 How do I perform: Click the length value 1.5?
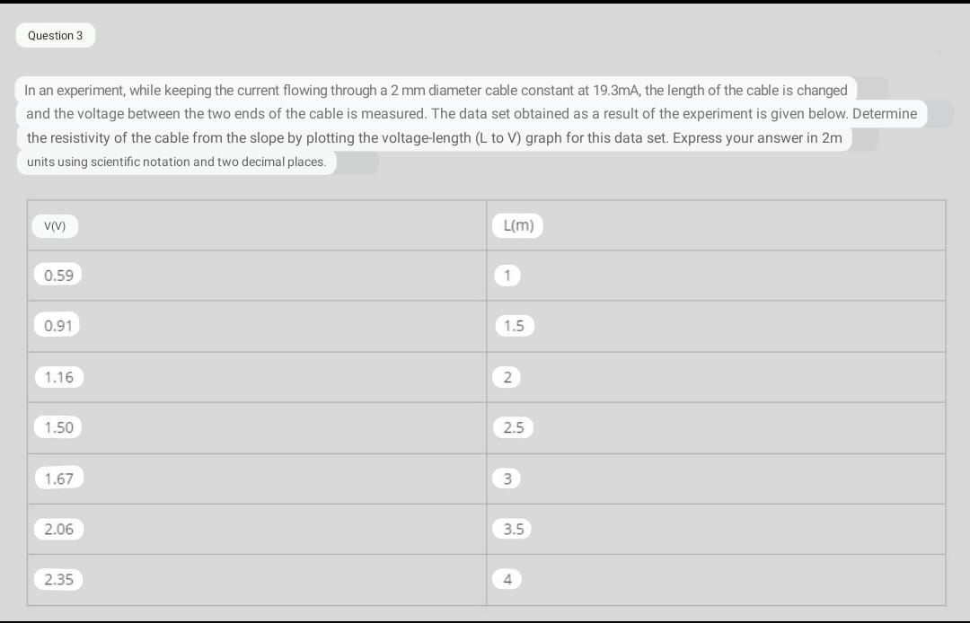tap(514, 326)
